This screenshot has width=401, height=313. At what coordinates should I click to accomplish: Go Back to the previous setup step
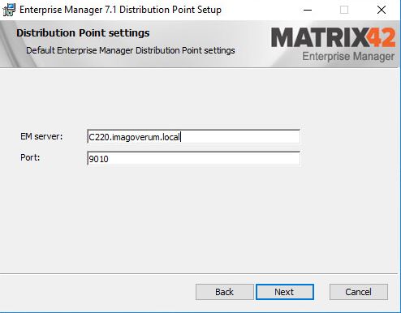[x=224, y=292]
